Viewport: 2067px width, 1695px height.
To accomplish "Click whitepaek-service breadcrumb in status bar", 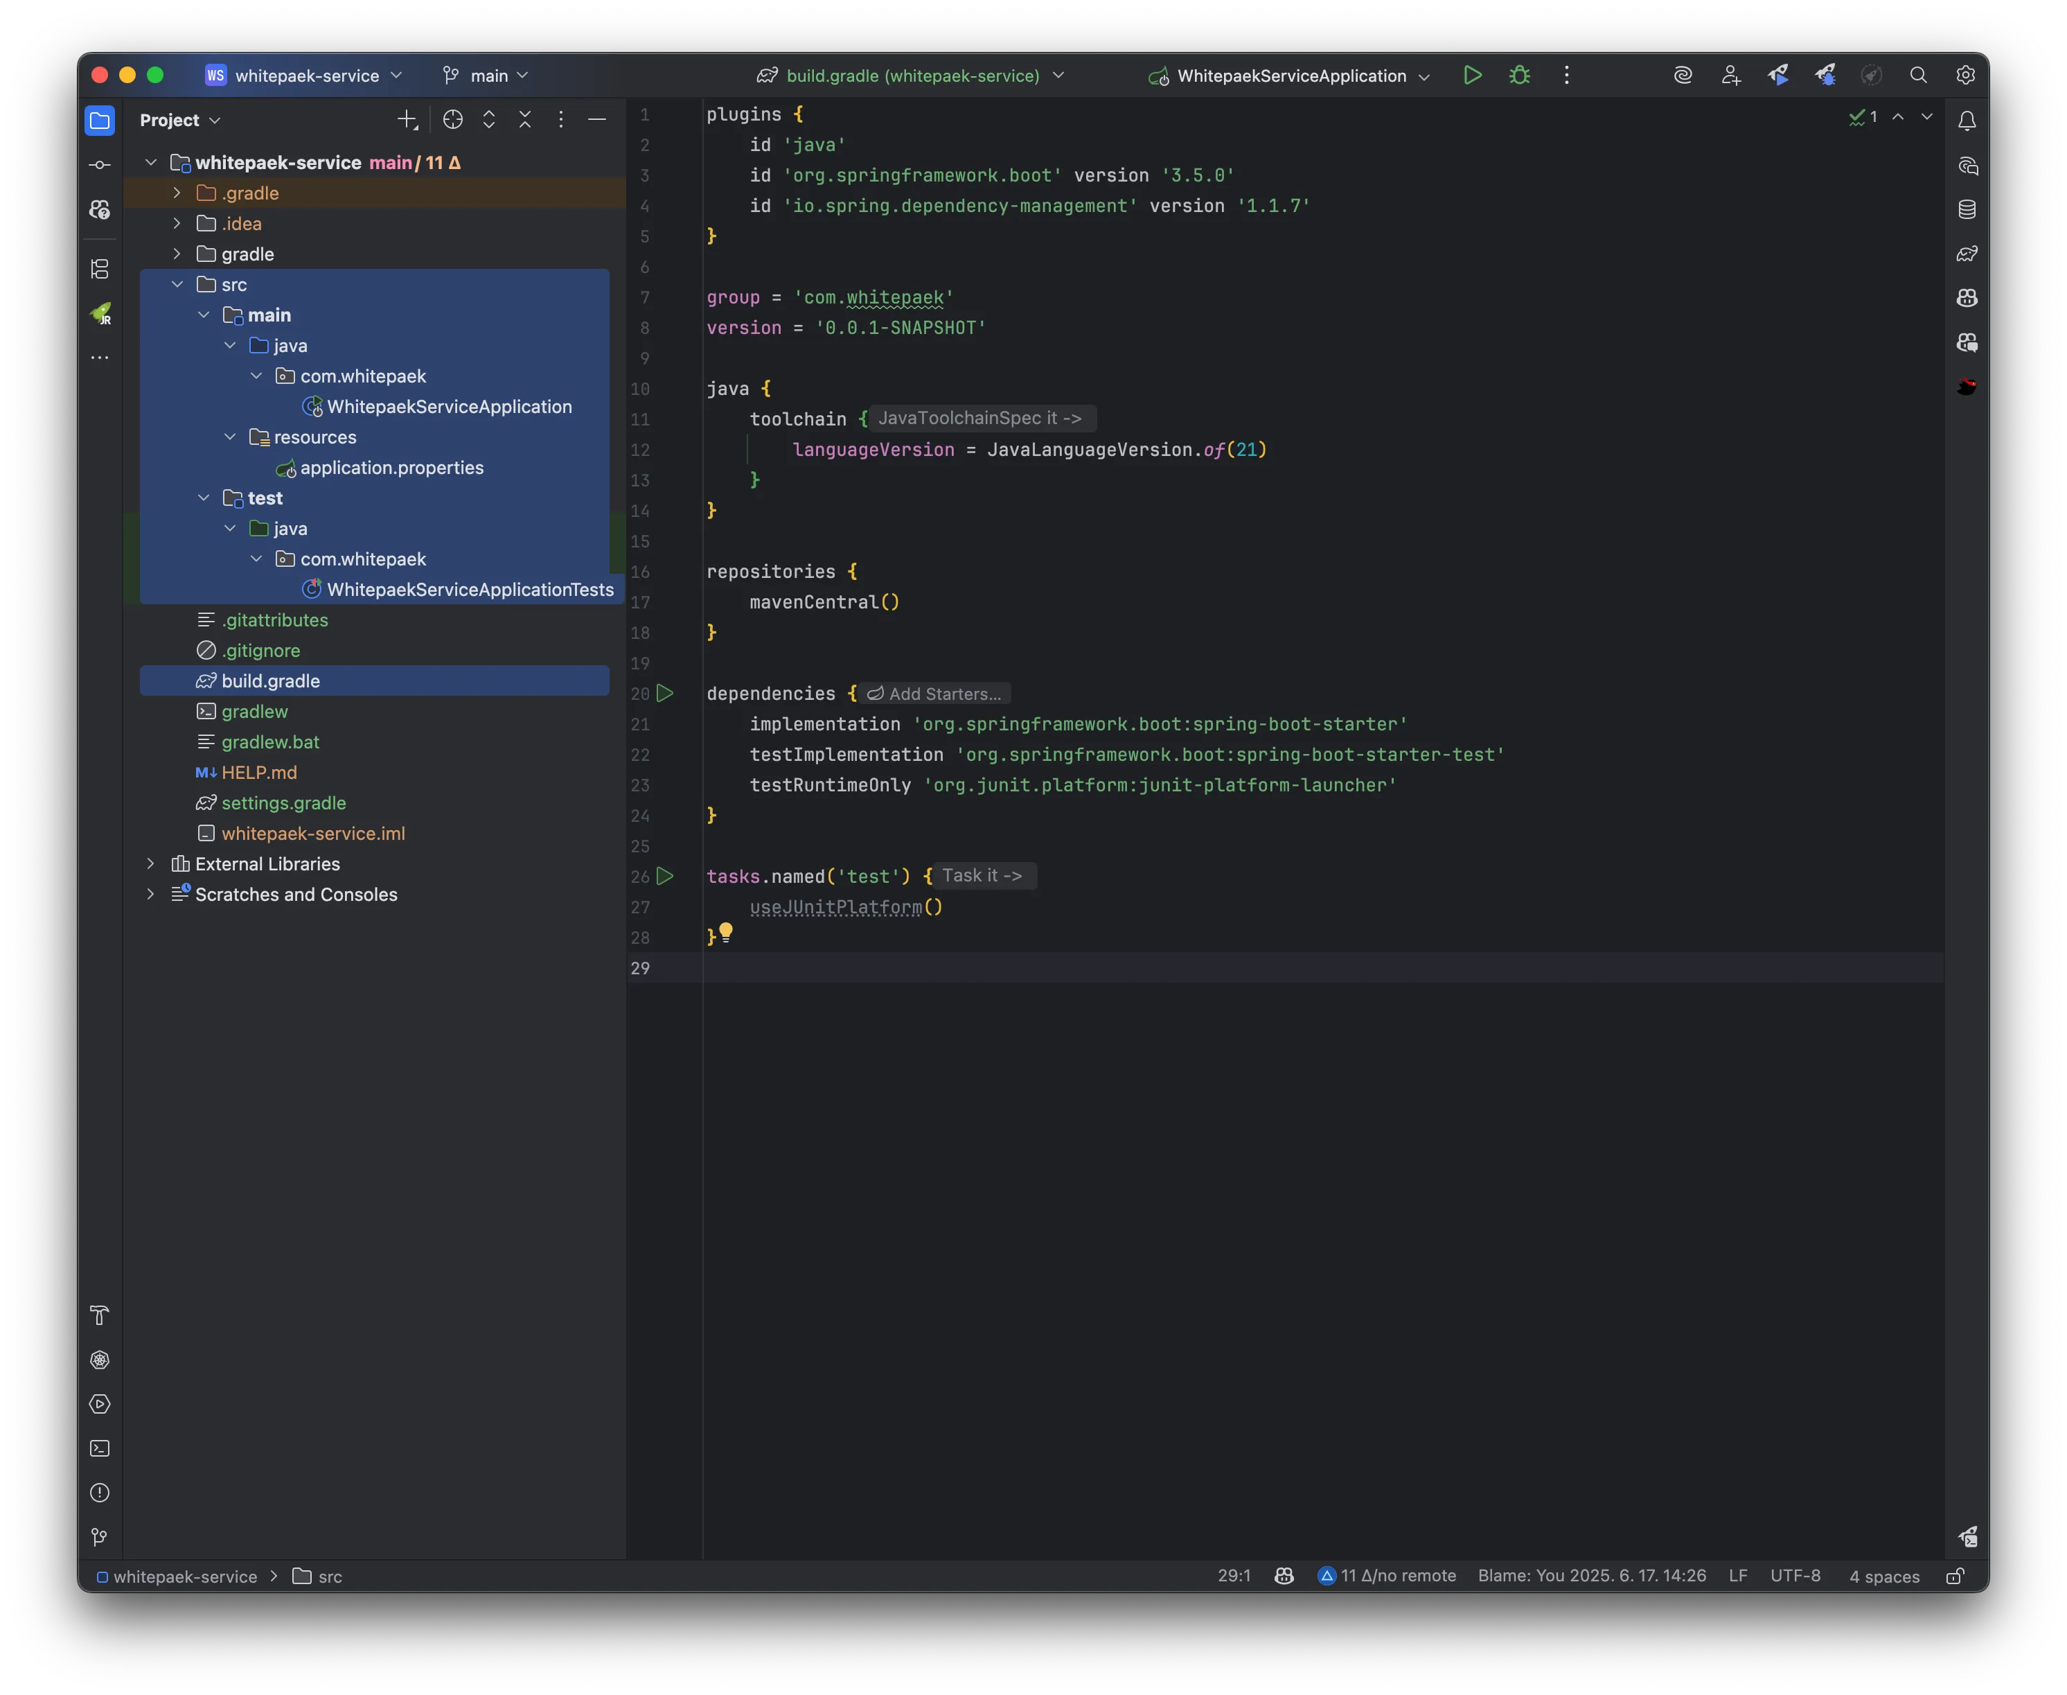I will (x=177, y=1576).
